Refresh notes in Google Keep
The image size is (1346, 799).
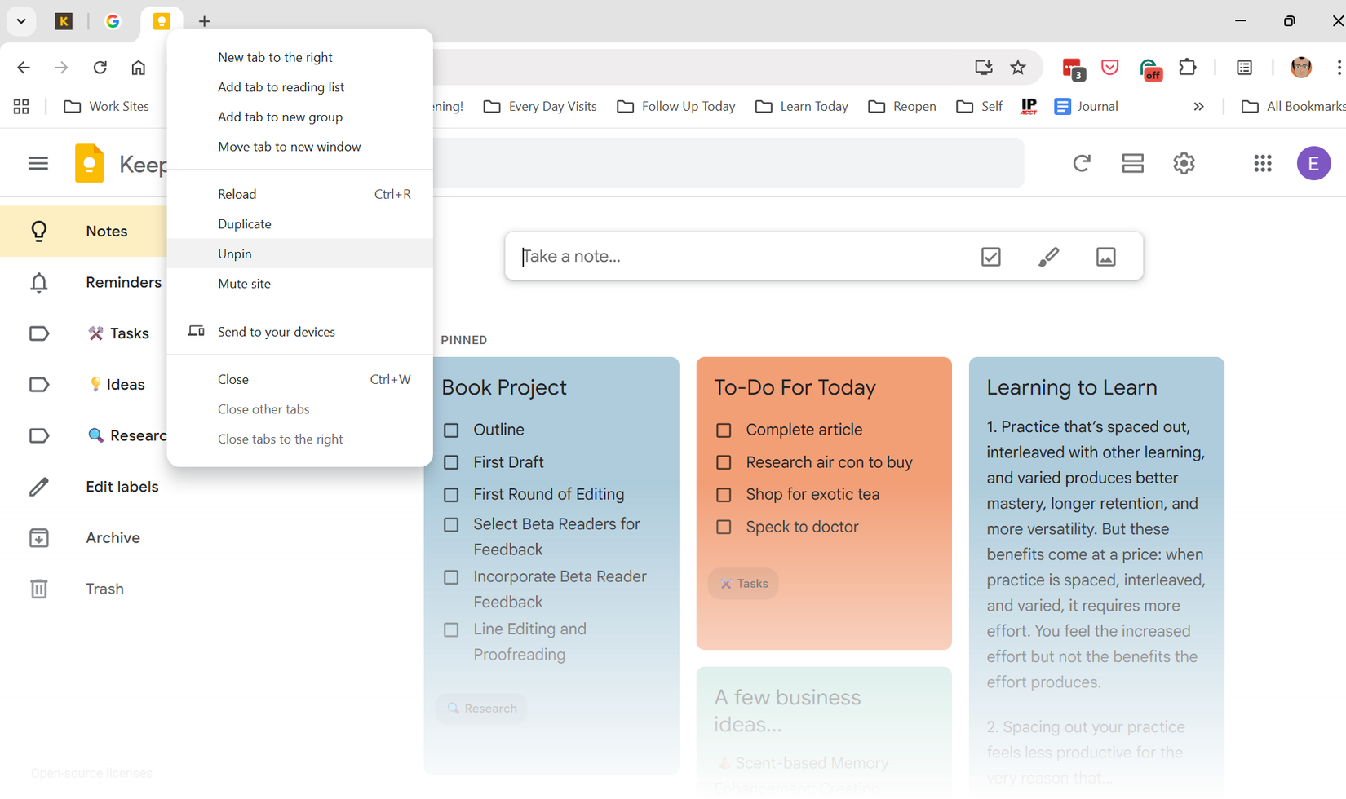click(x=1082, y=163)
